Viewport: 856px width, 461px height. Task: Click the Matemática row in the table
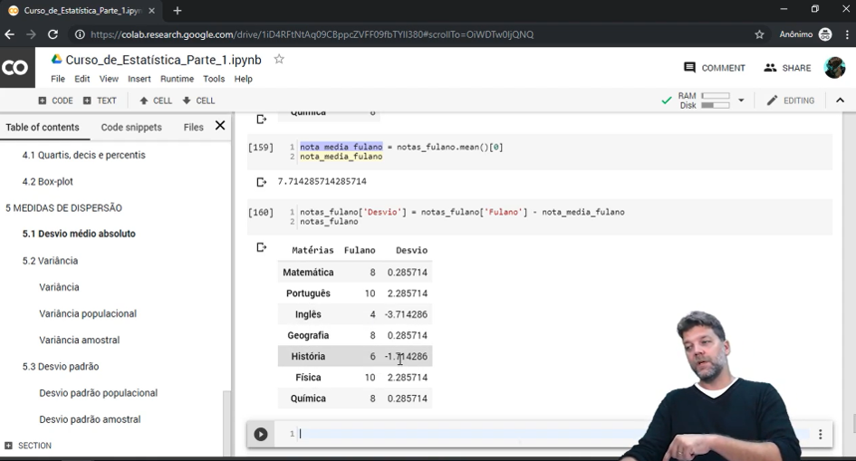click(x=355, y=273)
